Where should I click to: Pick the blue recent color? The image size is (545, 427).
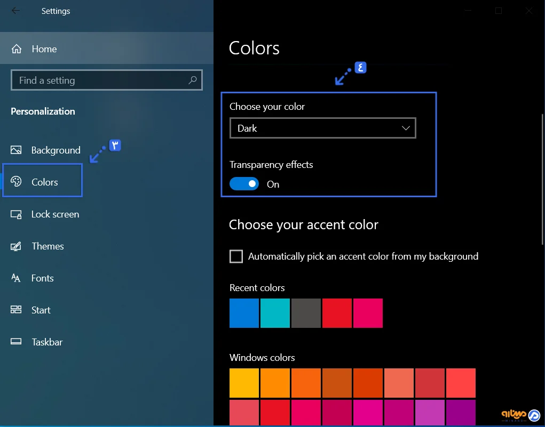click(244, 313)
